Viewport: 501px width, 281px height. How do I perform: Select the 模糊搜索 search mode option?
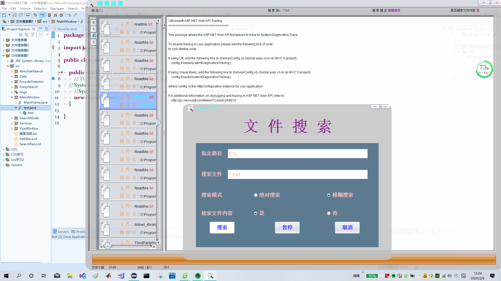click(329, 195)
